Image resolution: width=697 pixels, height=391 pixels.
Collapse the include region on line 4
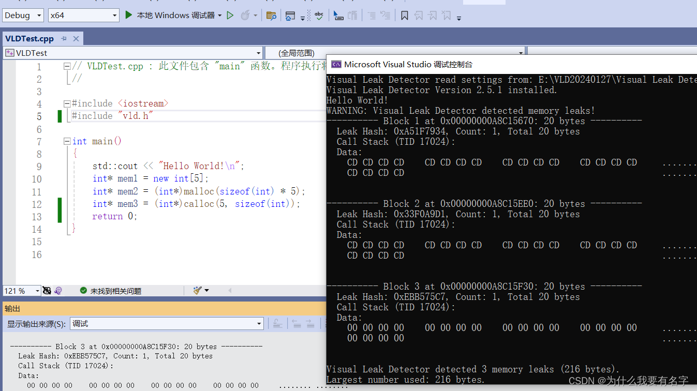pos(67,103)
